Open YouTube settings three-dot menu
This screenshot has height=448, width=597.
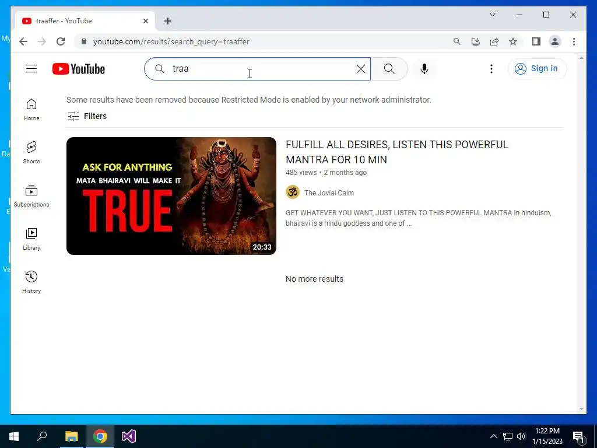point(491,69)
